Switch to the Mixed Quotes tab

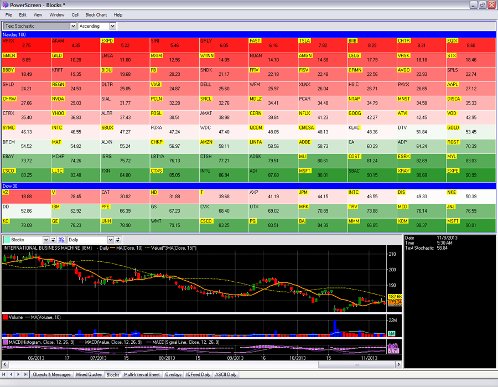(89, 375)
